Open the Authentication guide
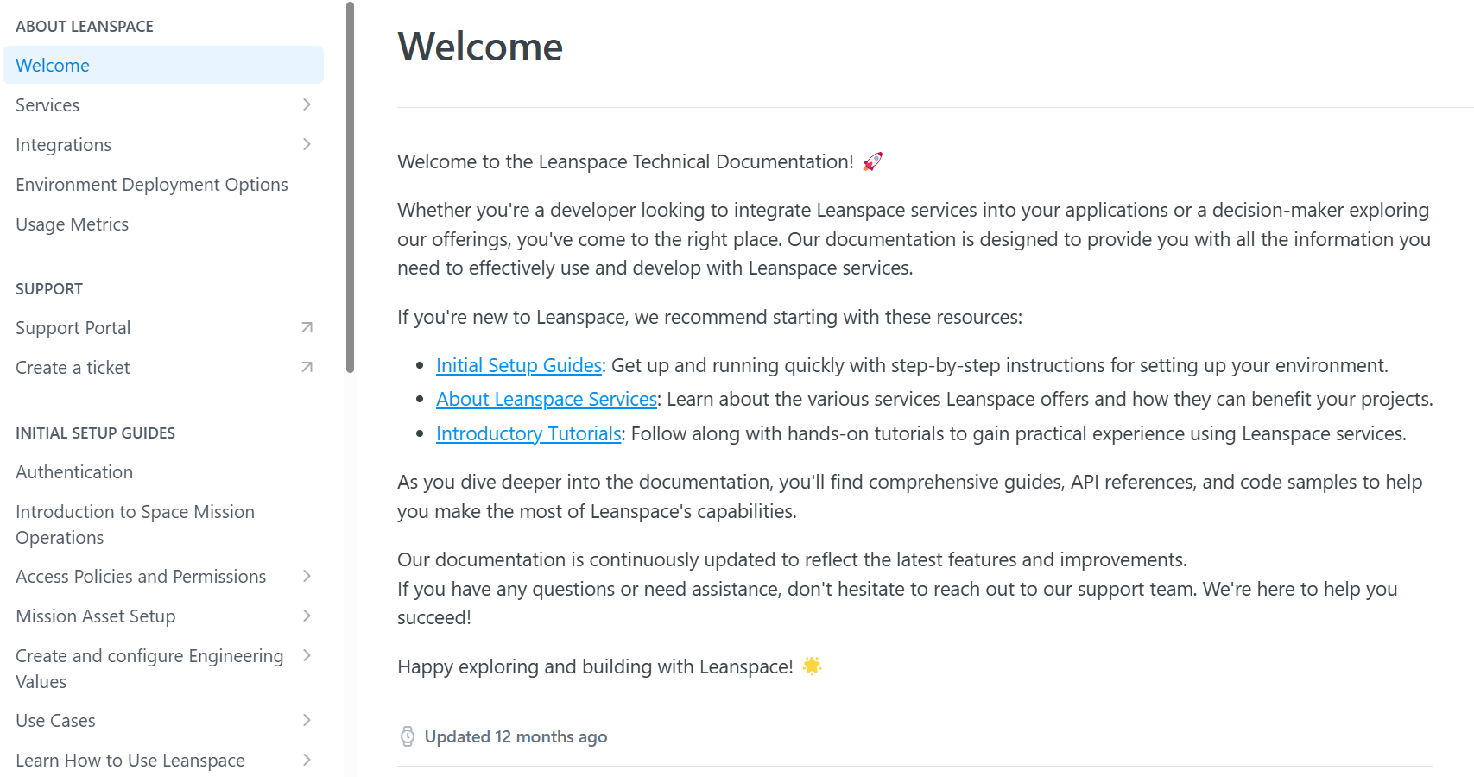Image resolution: width=1474 pixels, height=777 pixels. [x=74, y=472]
